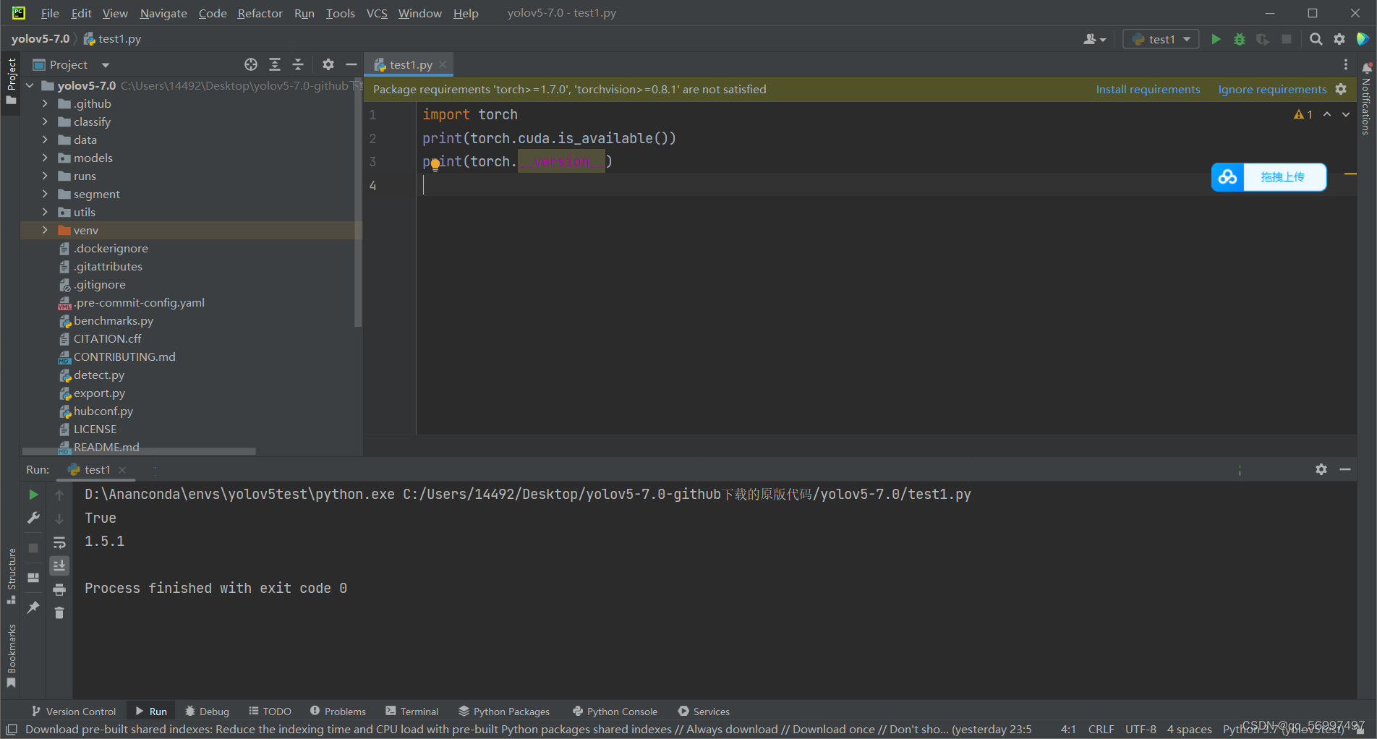Click the warning count indicator
Viewport: 1377px width, 739px height.
pos(1303,114)
